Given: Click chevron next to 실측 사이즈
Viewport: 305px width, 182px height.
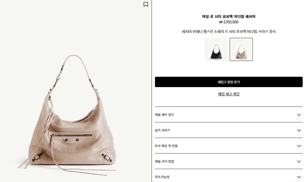Looking at the screenshot, I should (x=299, y=130).
